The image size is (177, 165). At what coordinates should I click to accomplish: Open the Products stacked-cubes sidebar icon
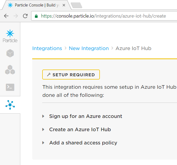coord(10,70)
